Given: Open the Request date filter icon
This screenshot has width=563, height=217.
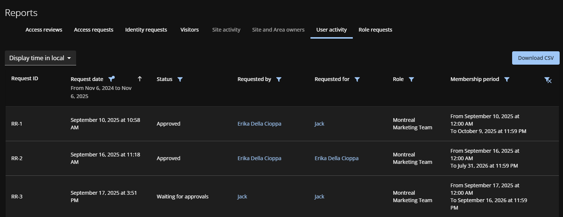Looking at the screenshot, I should 111,79.
